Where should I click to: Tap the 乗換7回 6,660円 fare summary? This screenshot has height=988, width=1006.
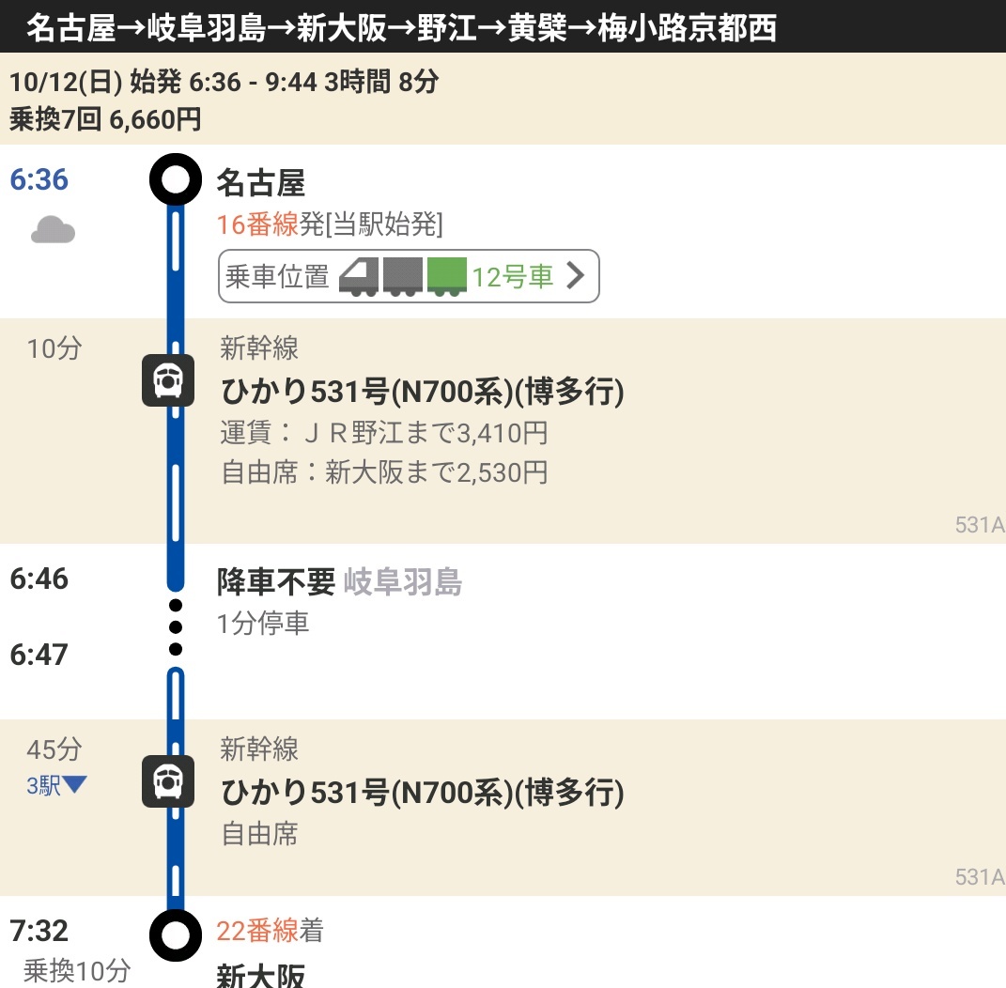[x=105, y=119]
